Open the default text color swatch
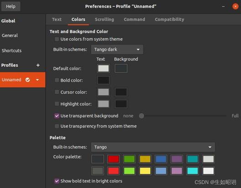241x188 pixels. point(104,68)
